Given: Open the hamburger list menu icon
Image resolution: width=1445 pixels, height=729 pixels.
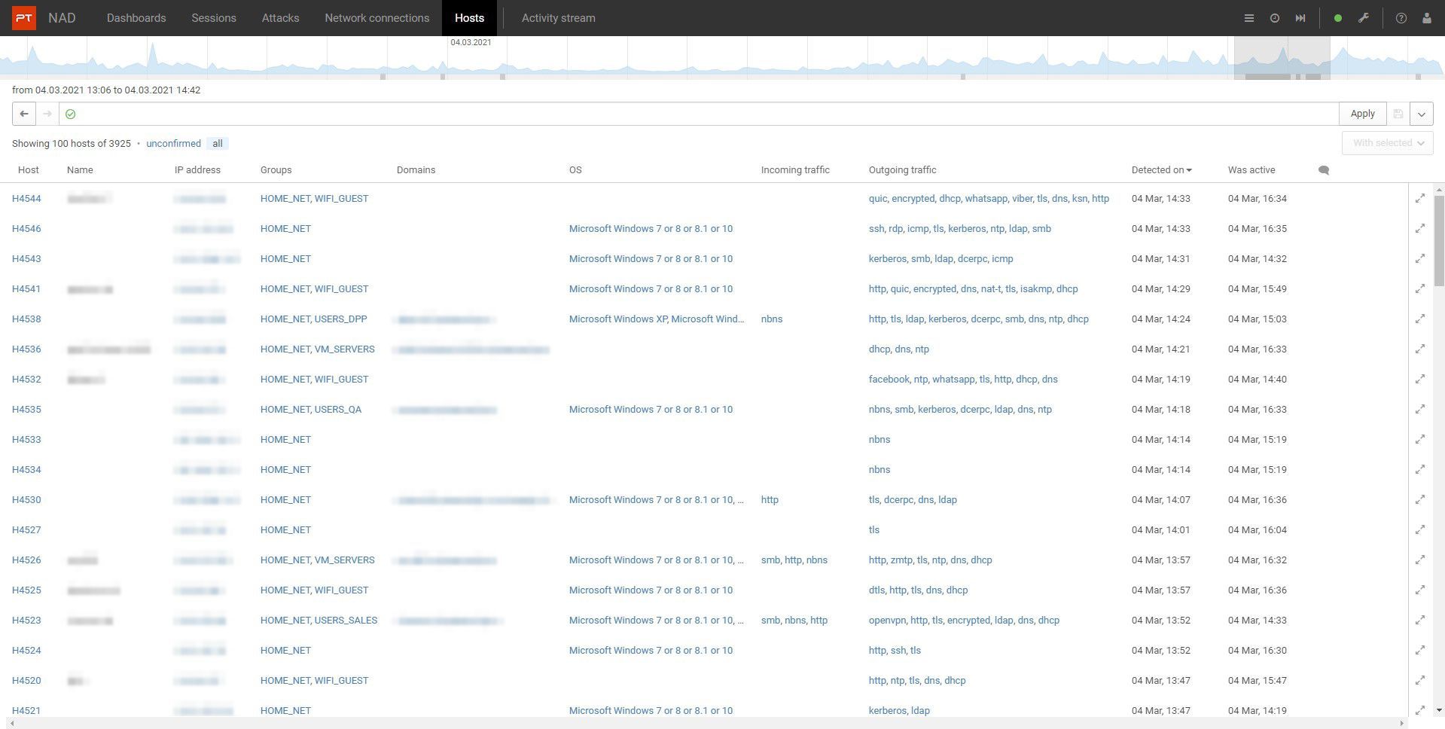Looking at the screenshot, I should coord(1249,18).
